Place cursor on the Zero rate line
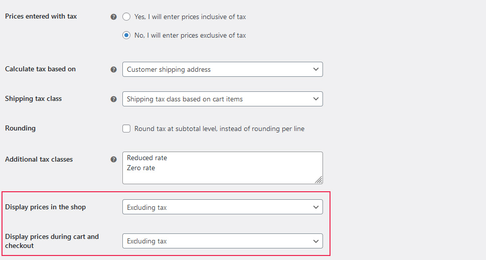Image resolution: width=486 pixels, height=260 pixels. pos(141,168)
